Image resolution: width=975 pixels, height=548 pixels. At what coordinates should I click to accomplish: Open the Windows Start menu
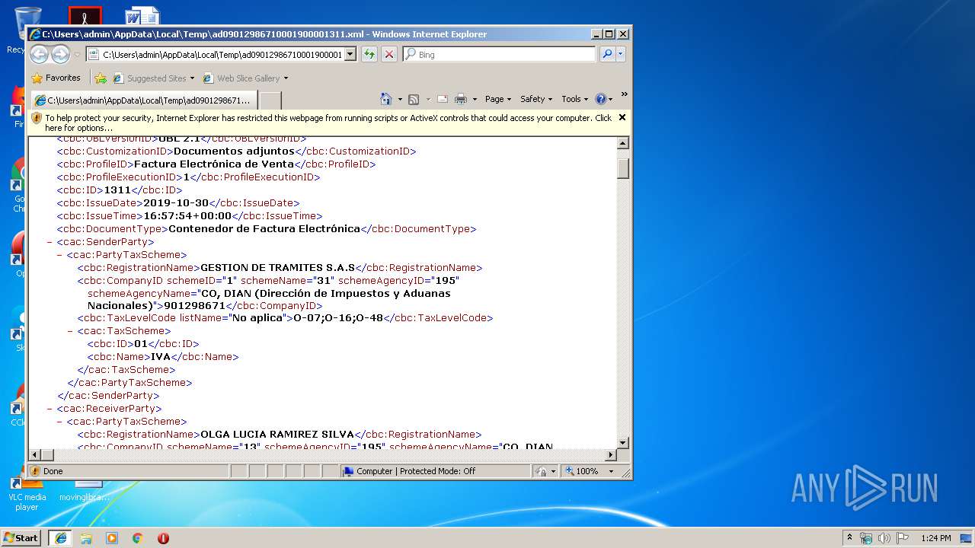[x=21, y=537]
